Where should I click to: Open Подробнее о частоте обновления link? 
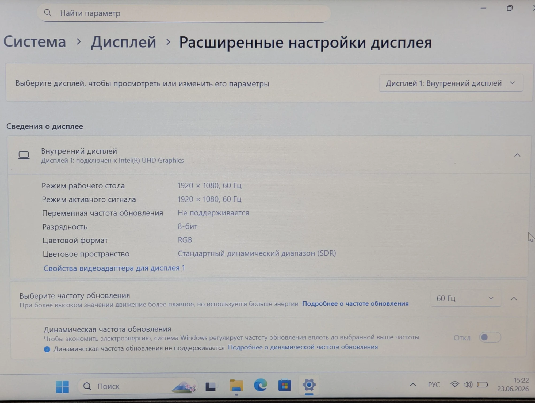[x=355, y=304]
